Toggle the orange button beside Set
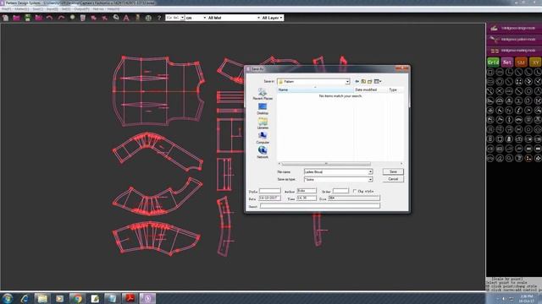 click(x=521, y=62)
